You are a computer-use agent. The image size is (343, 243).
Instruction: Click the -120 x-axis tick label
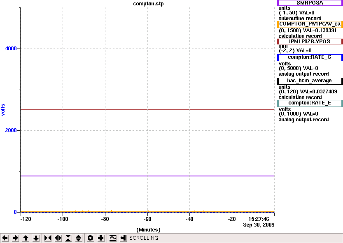[26, 219]
